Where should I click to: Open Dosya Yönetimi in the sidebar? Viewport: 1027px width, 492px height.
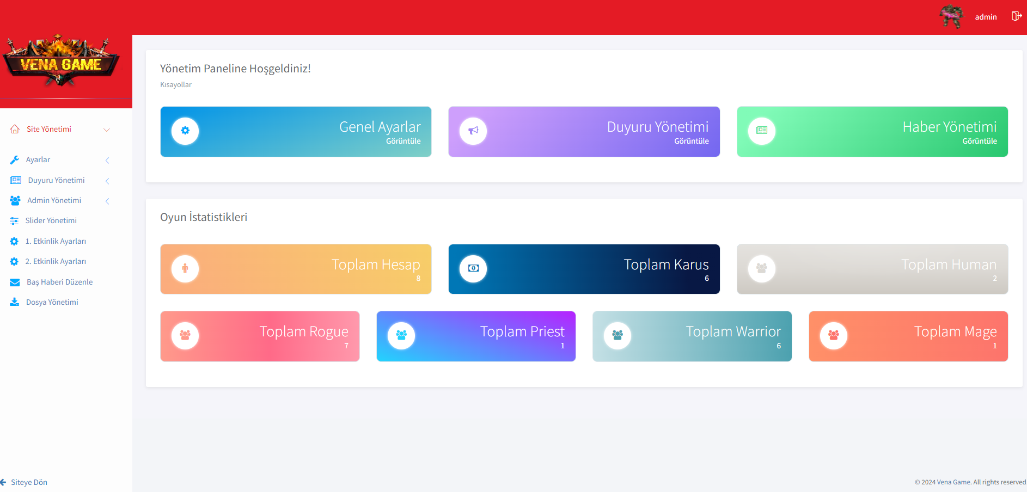[52, 302]
